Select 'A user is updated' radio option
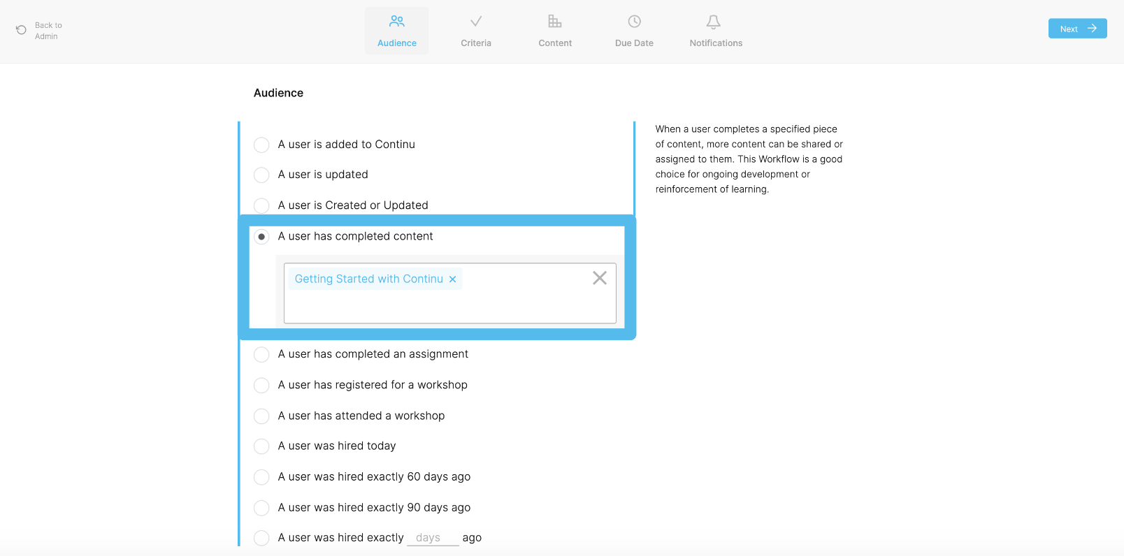Viewport: 1124px width, 556px height. (x=261, y=175)
